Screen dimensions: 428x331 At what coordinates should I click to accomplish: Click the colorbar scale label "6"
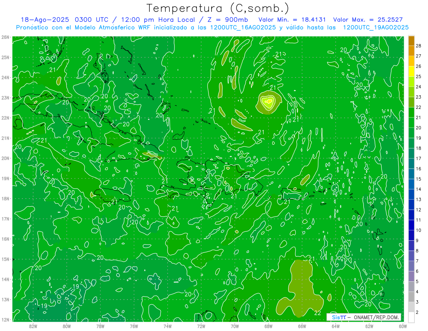[x=417, y=271]
